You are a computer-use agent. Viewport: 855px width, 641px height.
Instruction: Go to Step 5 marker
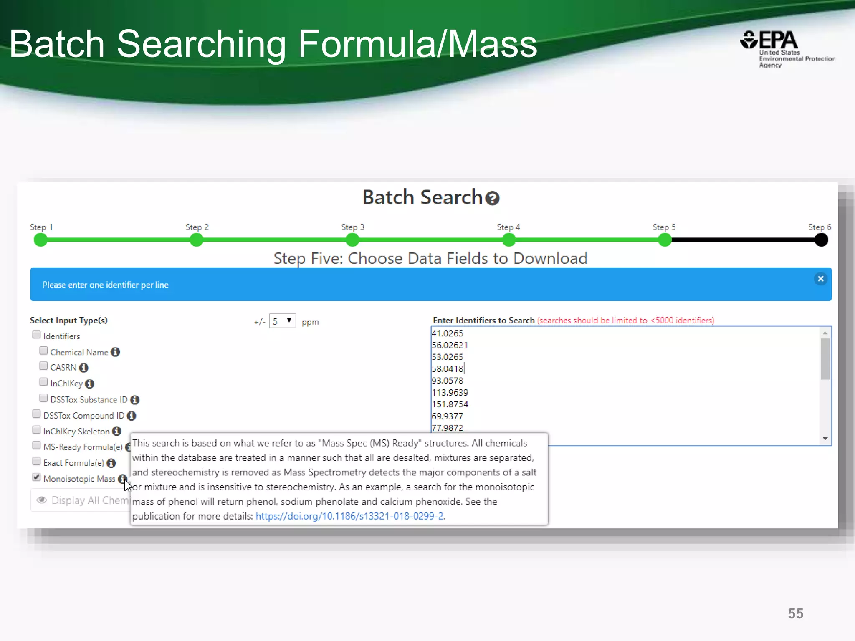click(665, 240)
